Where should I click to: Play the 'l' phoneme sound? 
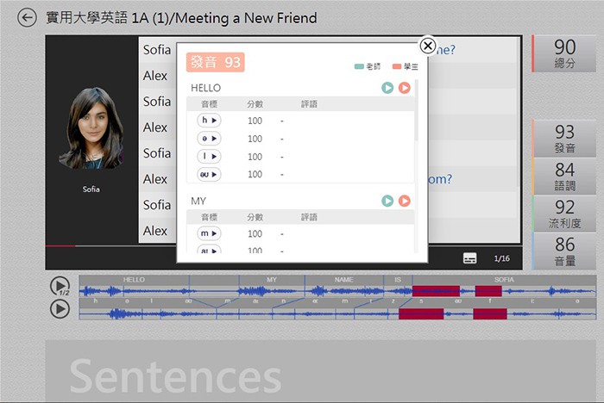209,157
